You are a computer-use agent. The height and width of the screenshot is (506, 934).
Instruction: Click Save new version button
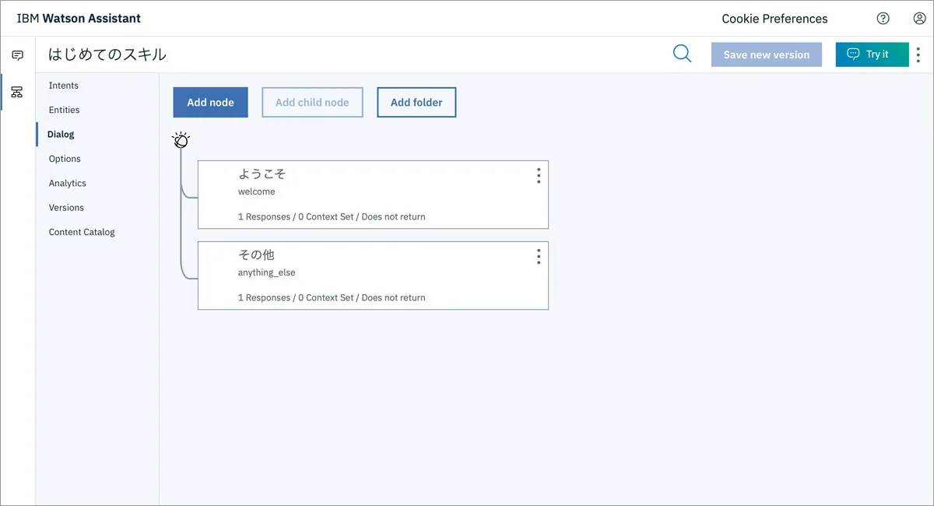click(767, 54)
